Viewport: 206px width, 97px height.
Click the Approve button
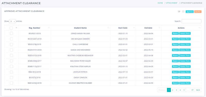click(x=190, y=12)
